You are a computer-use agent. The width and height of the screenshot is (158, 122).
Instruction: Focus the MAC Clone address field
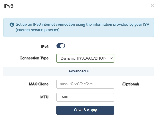click(85, 84)
